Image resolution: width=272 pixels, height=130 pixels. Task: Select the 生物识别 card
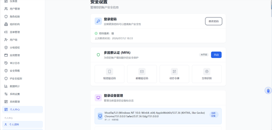coord(207,74)
